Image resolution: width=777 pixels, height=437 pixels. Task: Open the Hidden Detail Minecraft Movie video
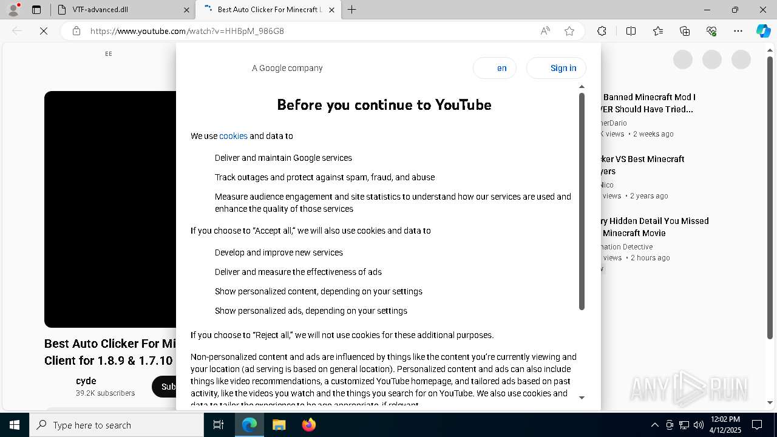(655, 227)
